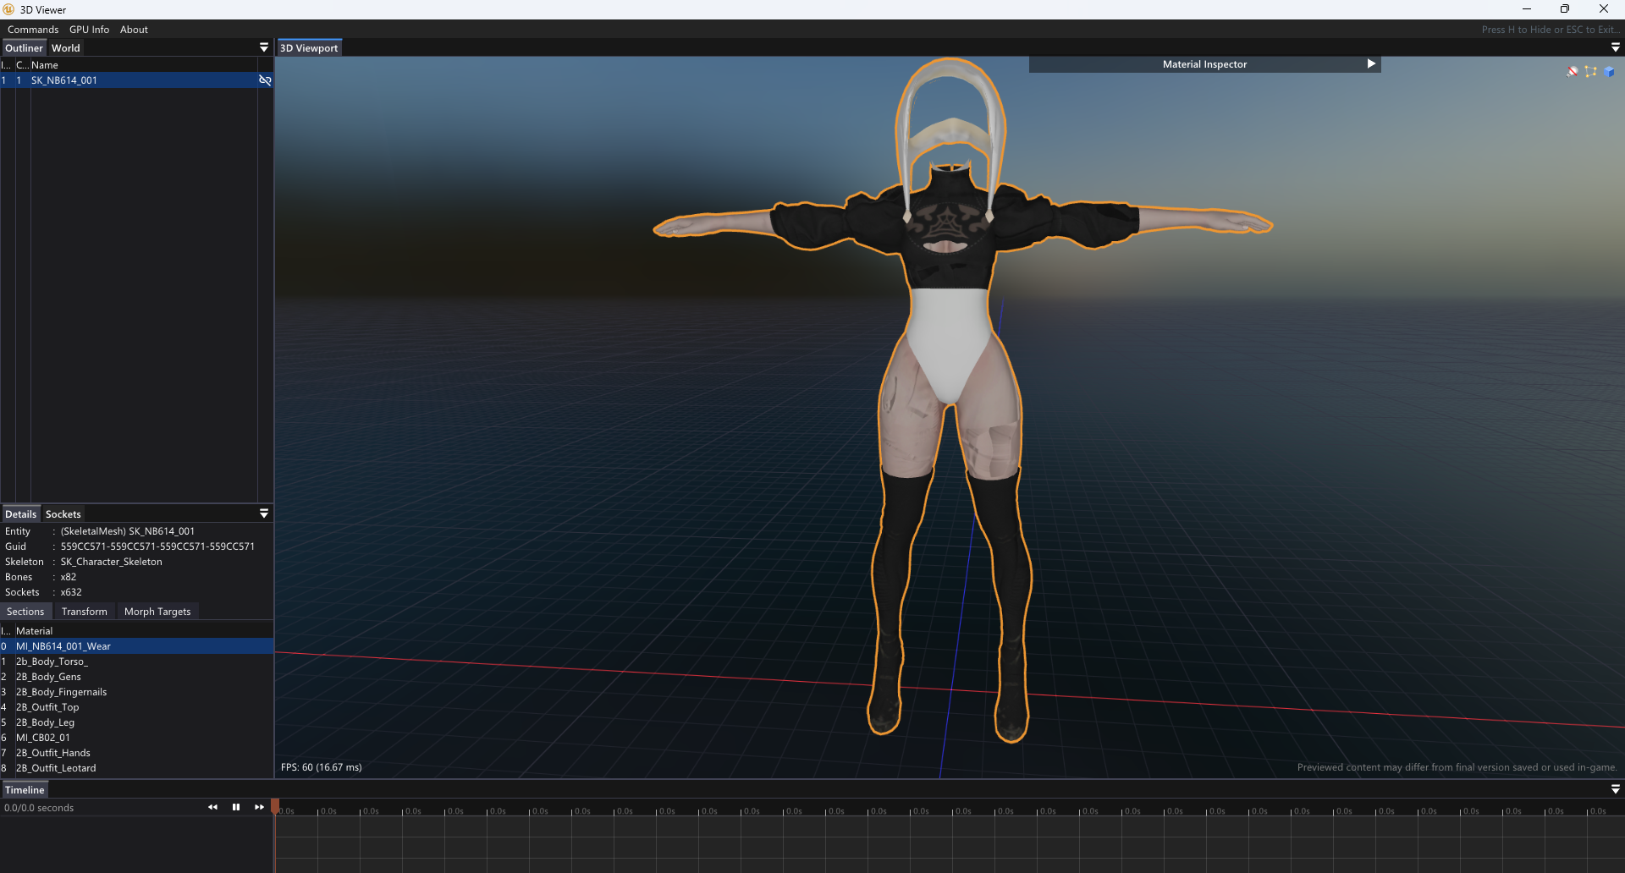Screen dimensions: 1625x873
Task: Open the Timeline panel dropdown menu
Action: 1616,789
